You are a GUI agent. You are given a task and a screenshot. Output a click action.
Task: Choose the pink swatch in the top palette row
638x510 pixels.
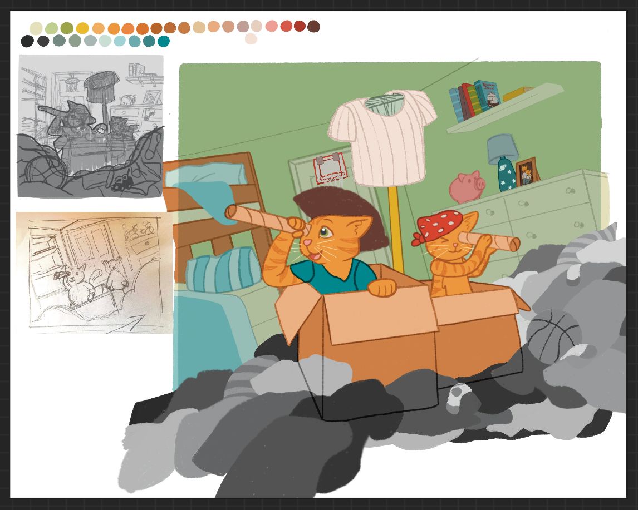click(x=272, y=27)
